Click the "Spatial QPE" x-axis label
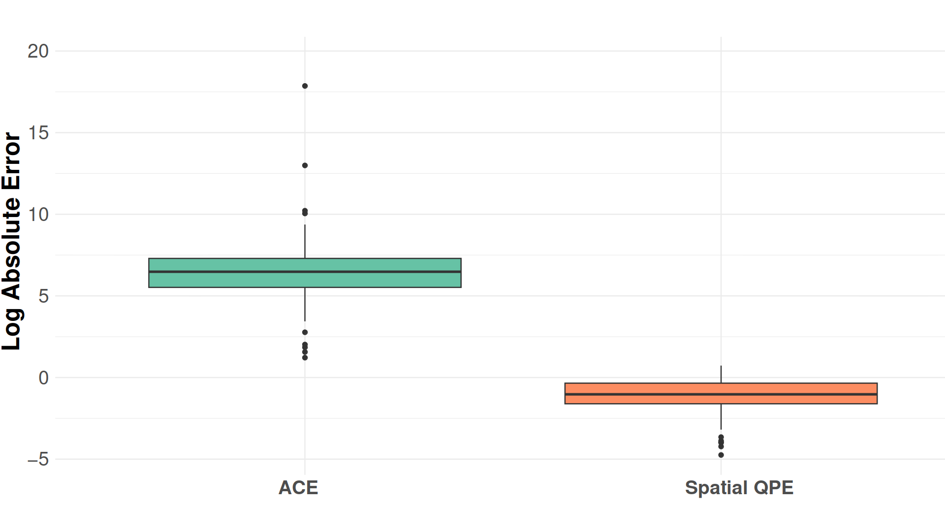The image size is (945, 506). coord(739,488)
